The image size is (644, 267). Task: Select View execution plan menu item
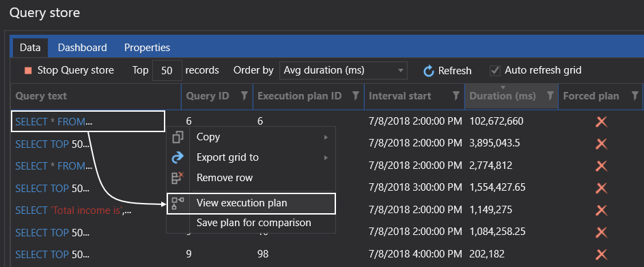click(251, 204)
